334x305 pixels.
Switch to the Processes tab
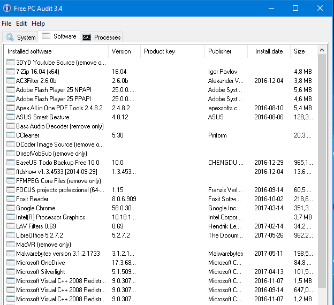coord(101,37)
